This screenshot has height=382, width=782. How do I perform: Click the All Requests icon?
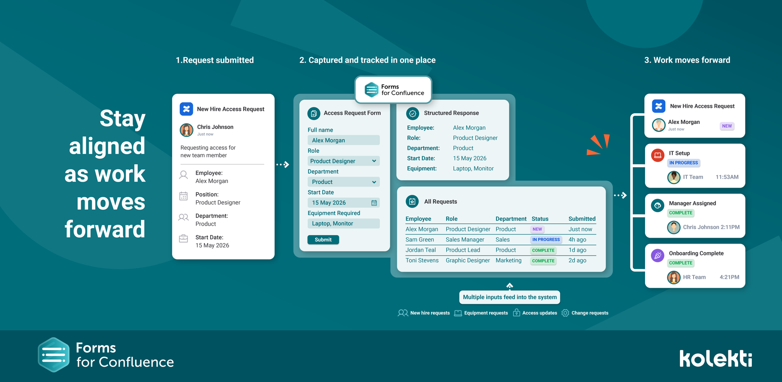click(x=412, y=202)
